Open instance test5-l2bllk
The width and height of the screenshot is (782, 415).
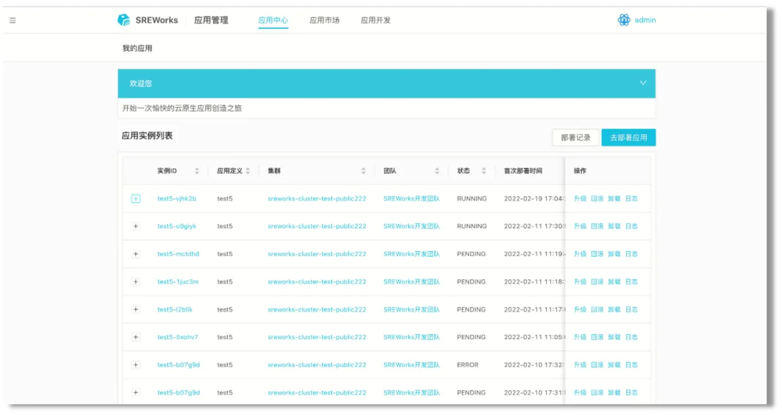tap(175, 309)
